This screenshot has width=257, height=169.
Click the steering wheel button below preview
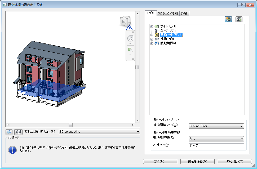(18, 132)
